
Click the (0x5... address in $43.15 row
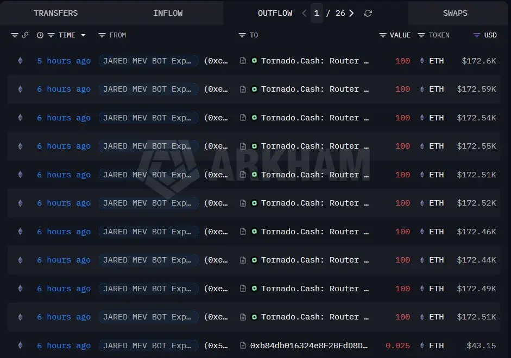[x=216, y=346]
